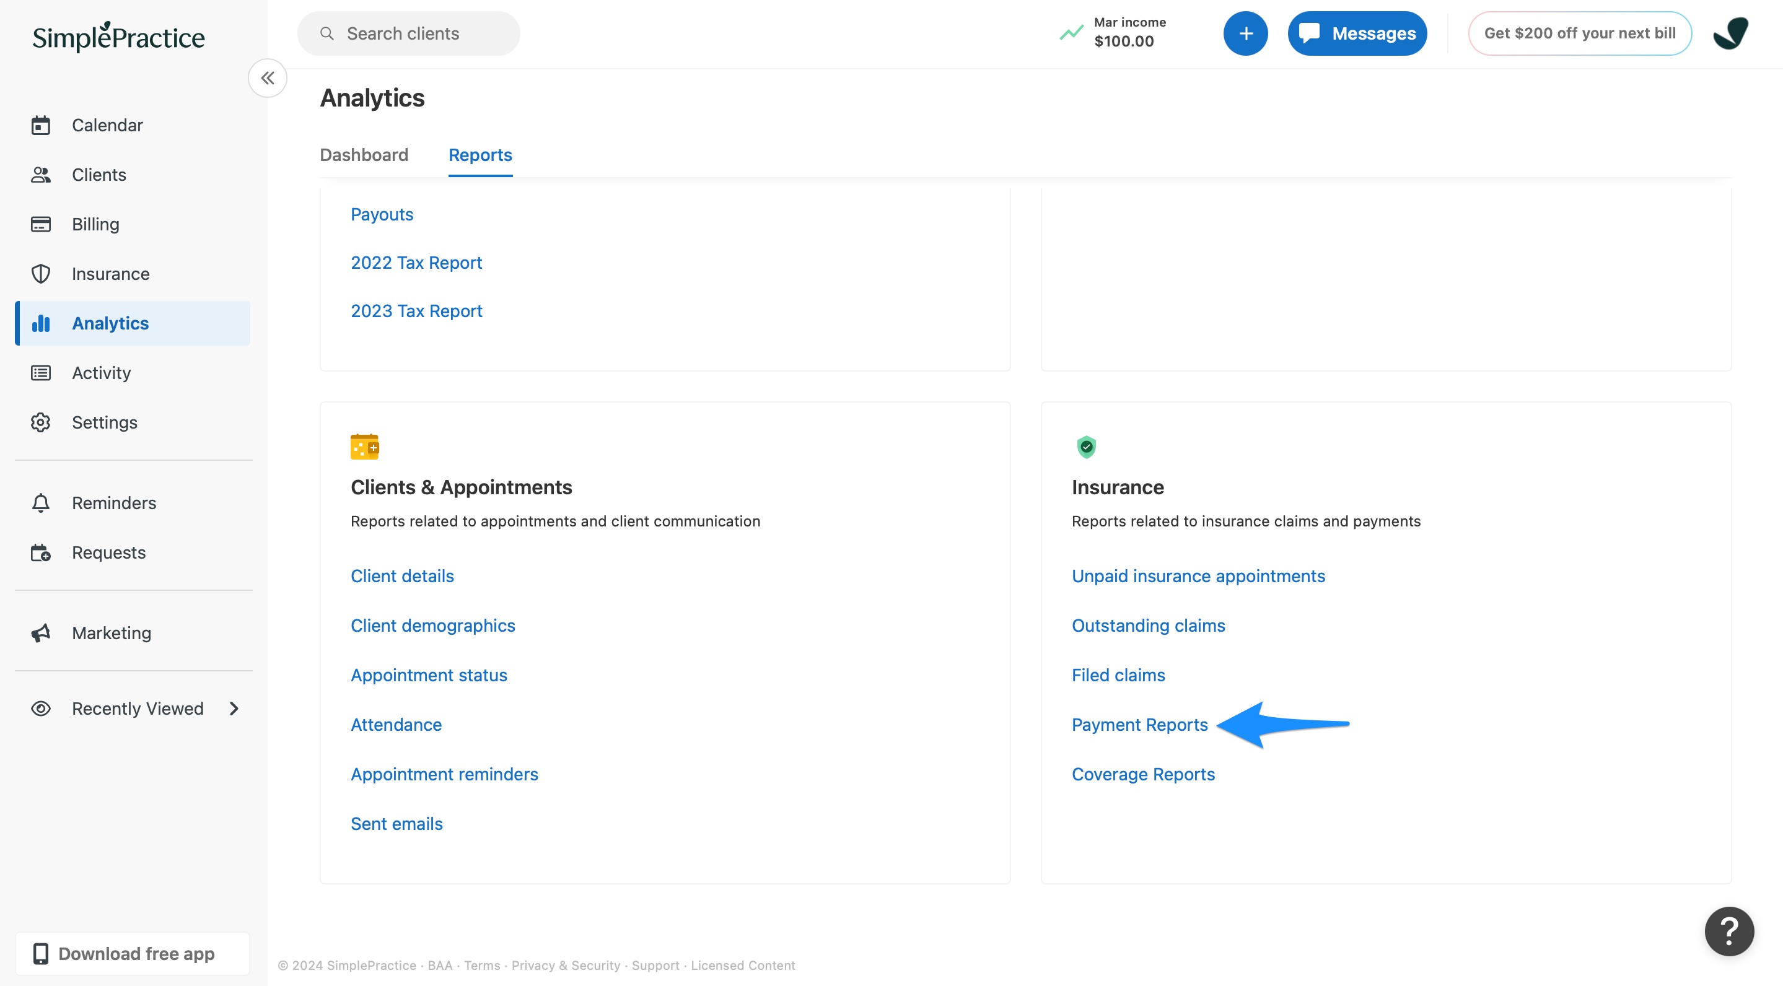The image size is (1783, 986).
Task: Open the Filed claims report
Action: tap(1118, 675)
